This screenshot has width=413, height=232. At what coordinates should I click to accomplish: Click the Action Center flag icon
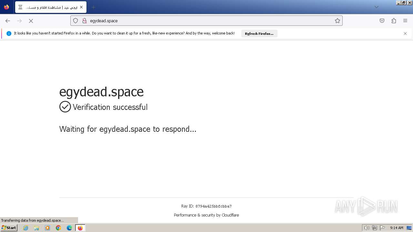click(382, 228)
